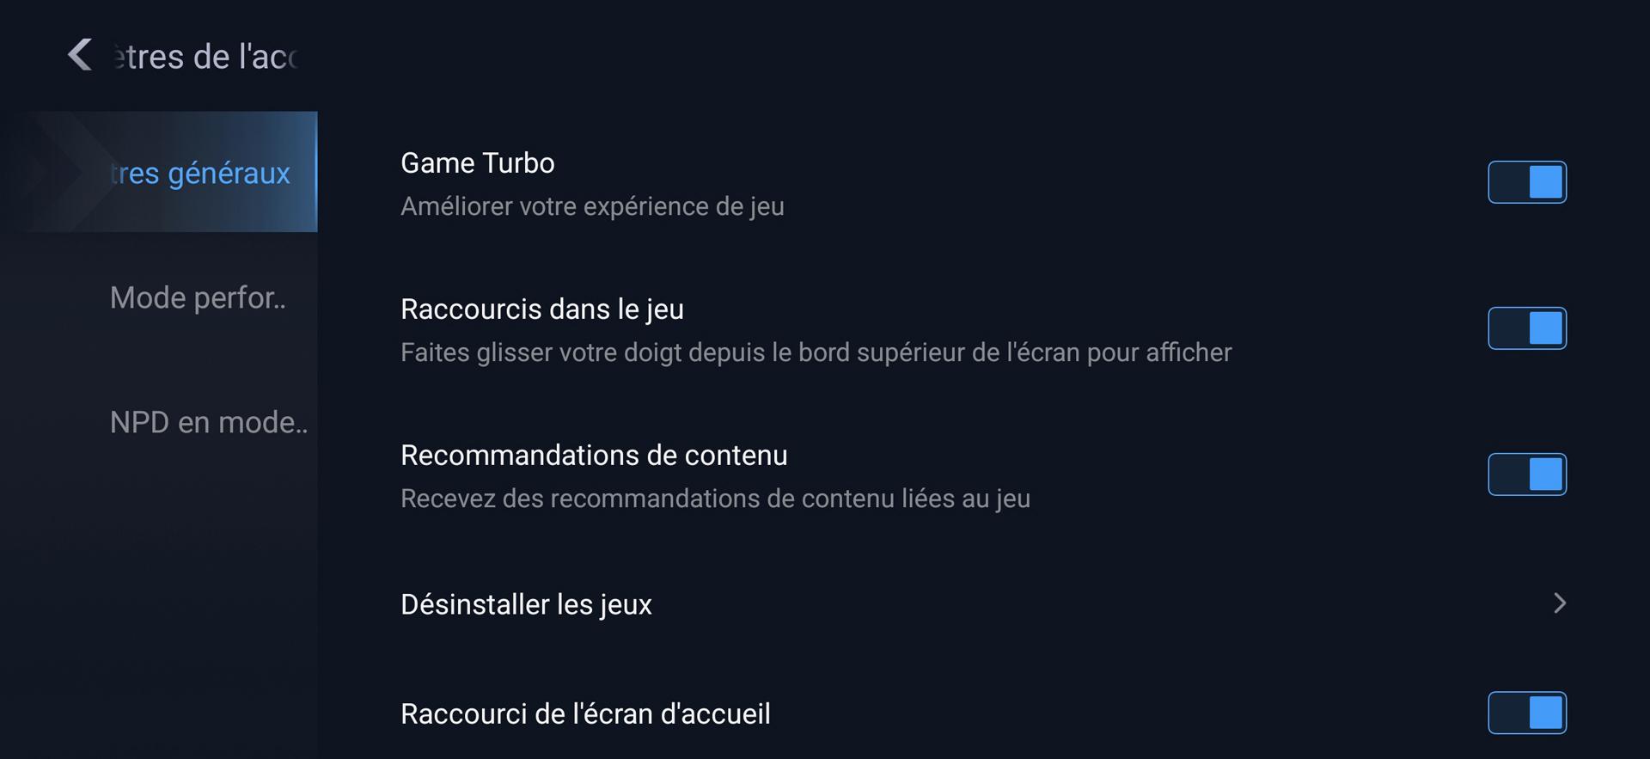The width and height of the screenshot is (1650, 759).
Task: Toggle the Game Turbo switch
Action: point(1526,182)
